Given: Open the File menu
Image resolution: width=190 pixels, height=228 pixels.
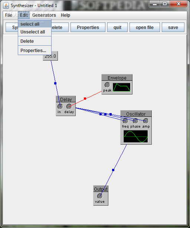Looking at the screenshot, I should [9, 15].
